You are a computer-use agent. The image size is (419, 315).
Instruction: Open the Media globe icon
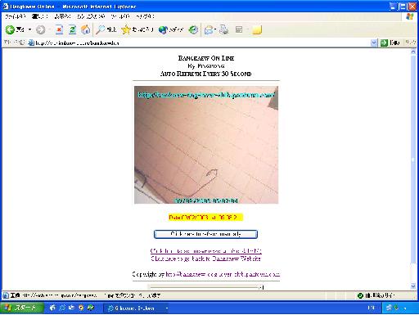163,29
